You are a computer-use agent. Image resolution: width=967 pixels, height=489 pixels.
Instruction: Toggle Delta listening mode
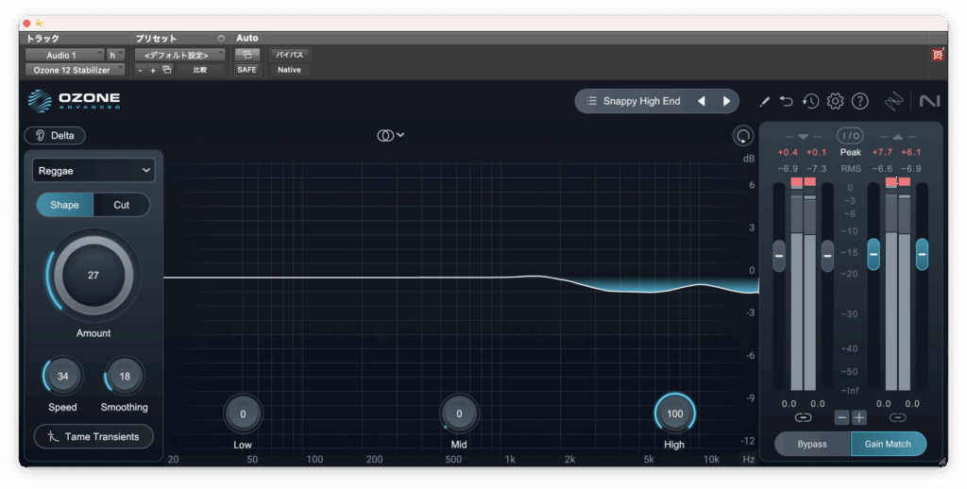(55, 135)
